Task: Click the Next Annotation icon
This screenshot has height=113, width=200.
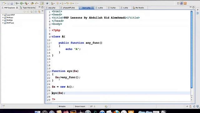Action: (x=58, y=3)
